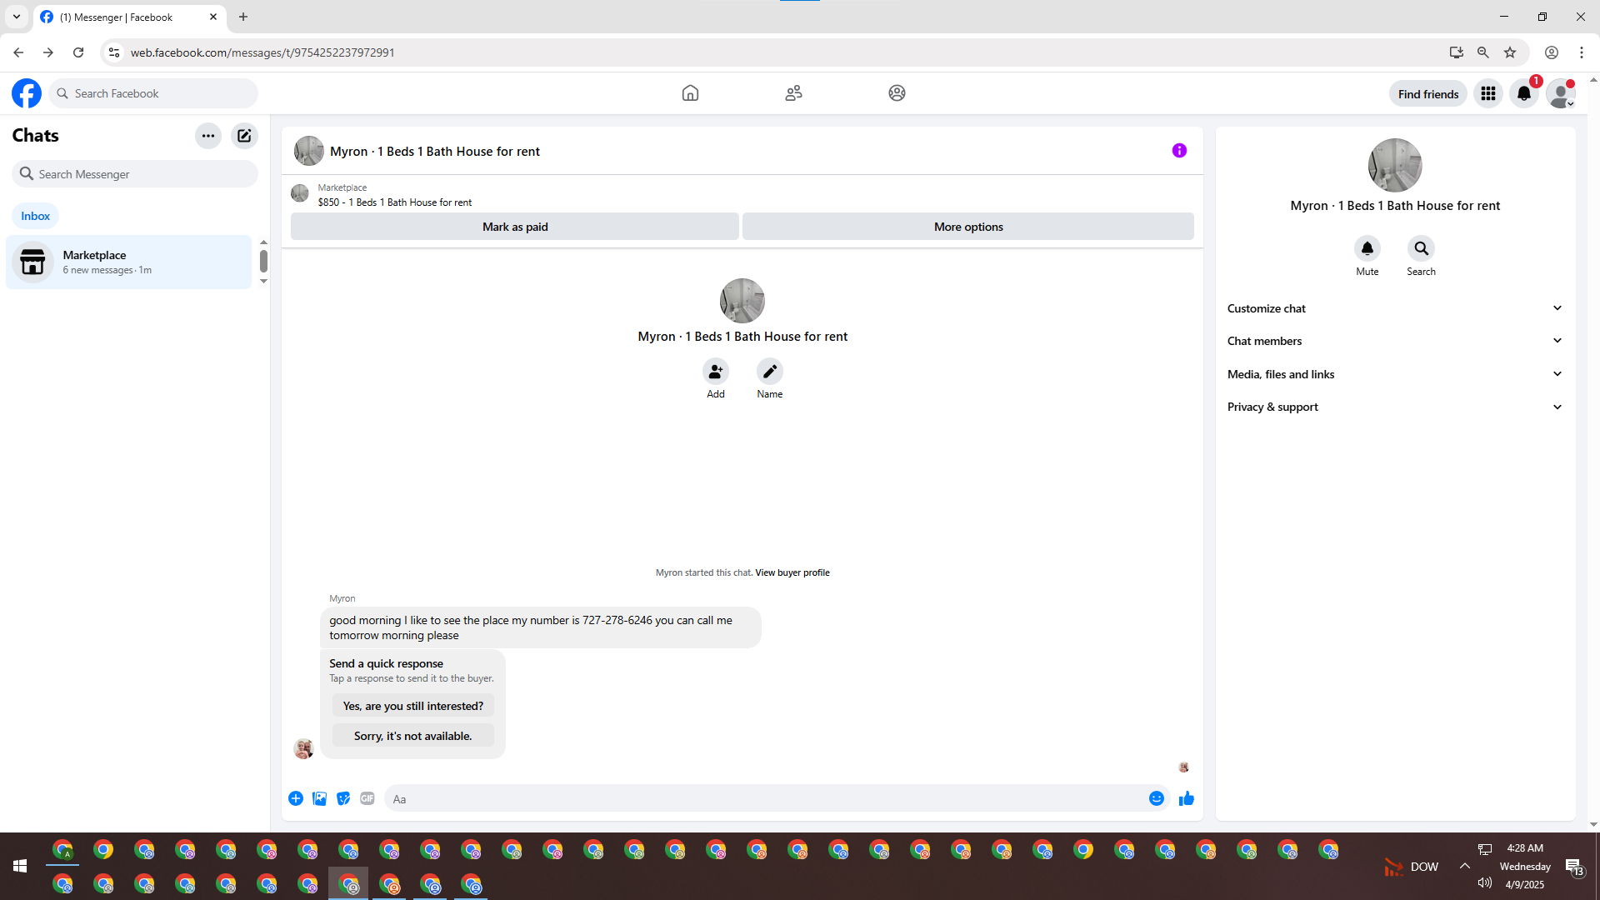Screen dimensions: 1600x900
Task: Show hidden system tray icons
Action: click(x=1465, y=867)
